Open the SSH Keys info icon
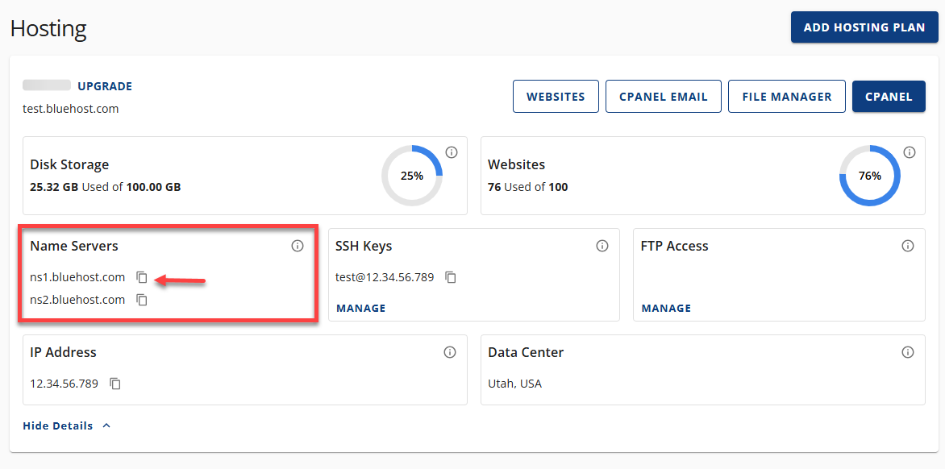This screenshot has height=469, width=945. click(x=602, y=246)
